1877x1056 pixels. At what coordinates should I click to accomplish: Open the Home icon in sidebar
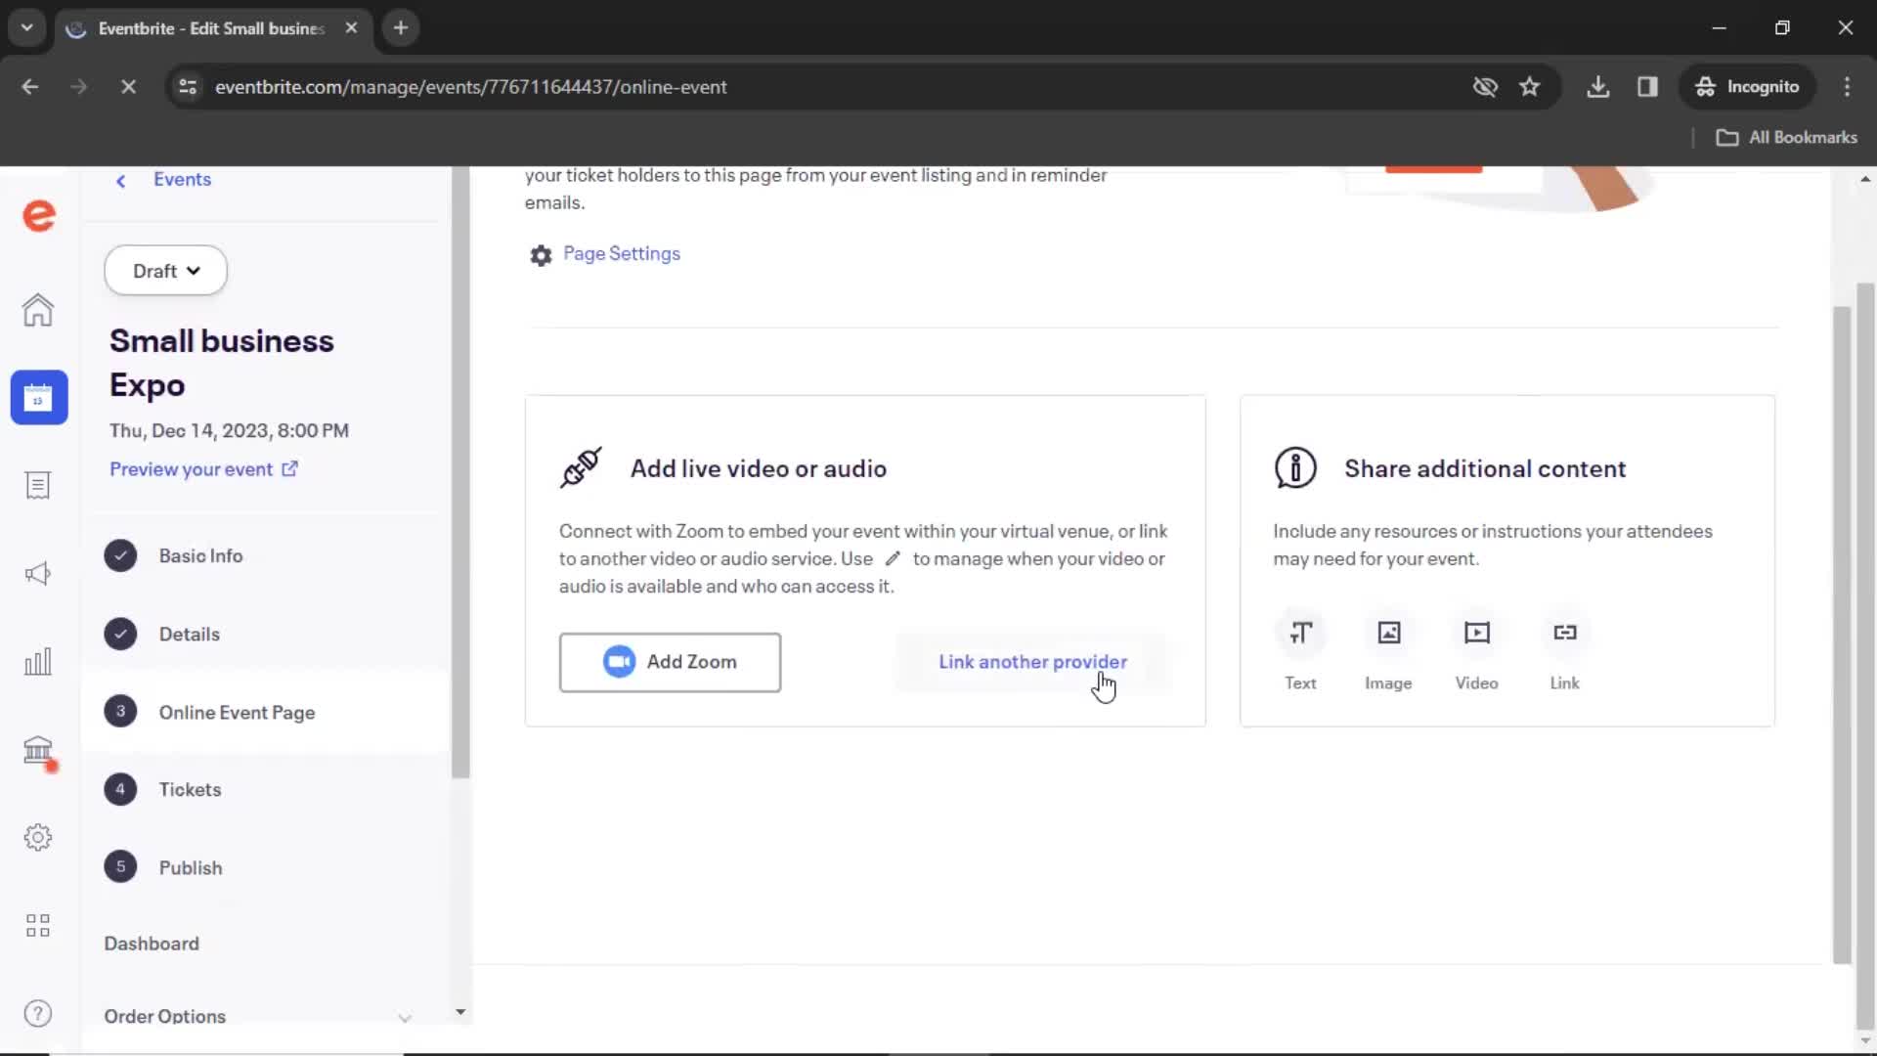(38, 310)
